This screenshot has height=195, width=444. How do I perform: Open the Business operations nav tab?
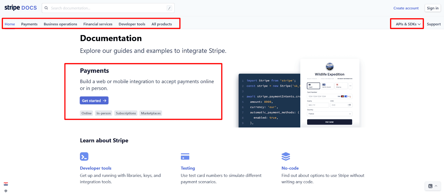click(60, 24)
